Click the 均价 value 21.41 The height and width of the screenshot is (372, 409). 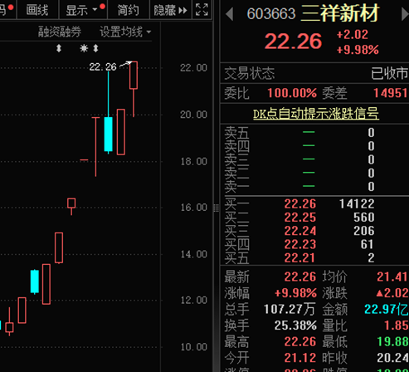click(x=392, y=277)
